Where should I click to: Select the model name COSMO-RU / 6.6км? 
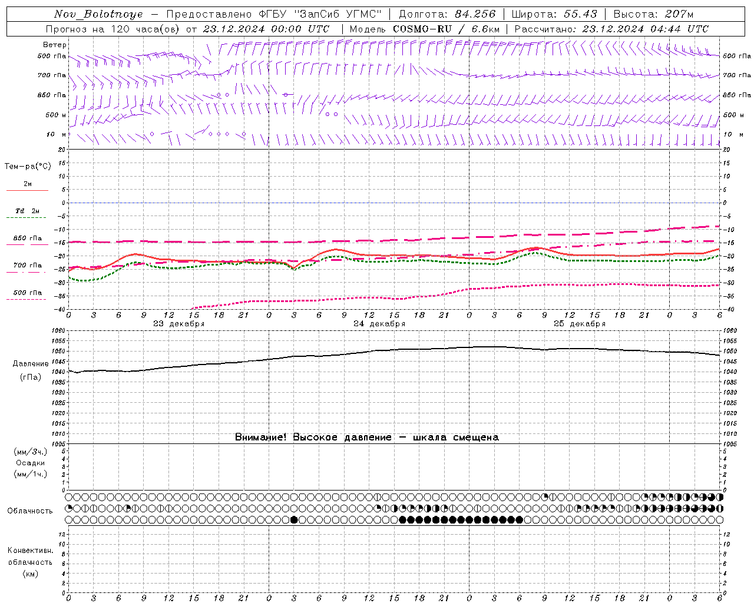coord(446,29)
